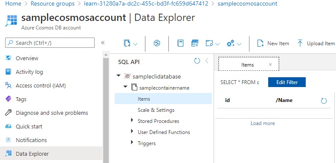The width and height of the screenshot is (336, 163).
Task: Open the Resource groups breadcrumb
Action: [x=52, y=4]
